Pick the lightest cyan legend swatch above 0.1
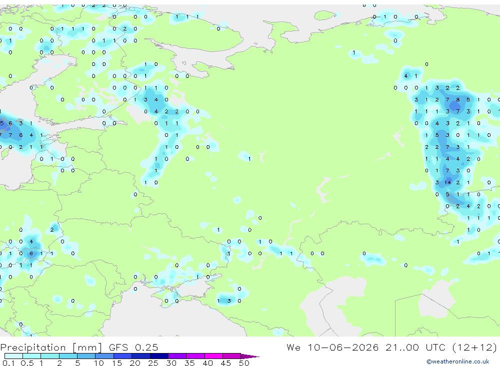 pos(13,356)
